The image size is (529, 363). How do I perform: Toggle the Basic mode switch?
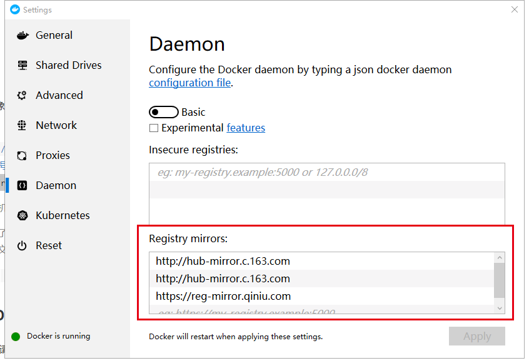163,113
